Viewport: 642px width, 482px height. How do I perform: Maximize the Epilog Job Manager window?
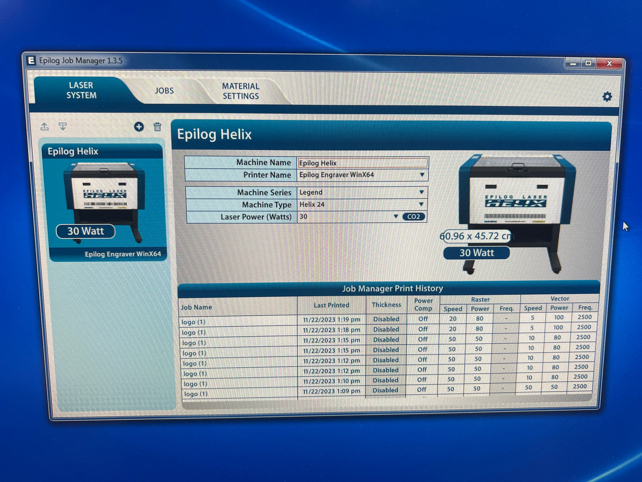click(x=588, y=63)
